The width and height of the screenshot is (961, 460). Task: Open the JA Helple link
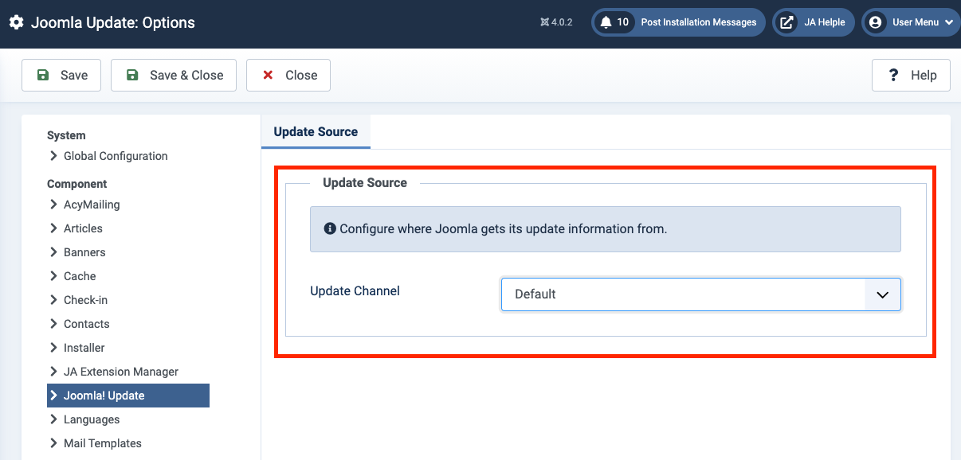(x=814, y=22)
